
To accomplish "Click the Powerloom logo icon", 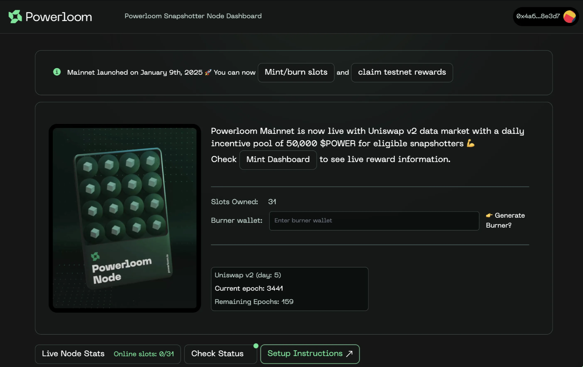I will (15, 17).
